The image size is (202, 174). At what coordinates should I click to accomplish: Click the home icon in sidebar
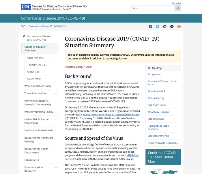[24, 36]
